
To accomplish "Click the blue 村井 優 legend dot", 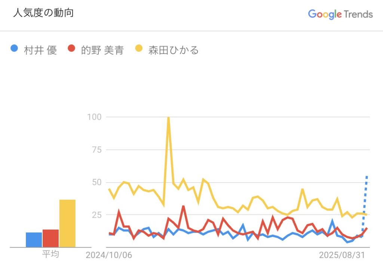I will 15,49.
